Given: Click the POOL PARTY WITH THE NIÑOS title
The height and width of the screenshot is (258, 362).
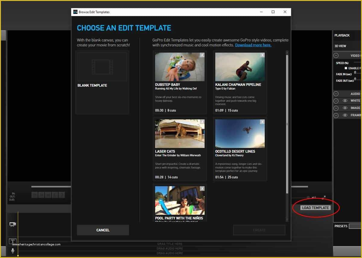Looking at the screenshot, I should click(x=179, y=218).
